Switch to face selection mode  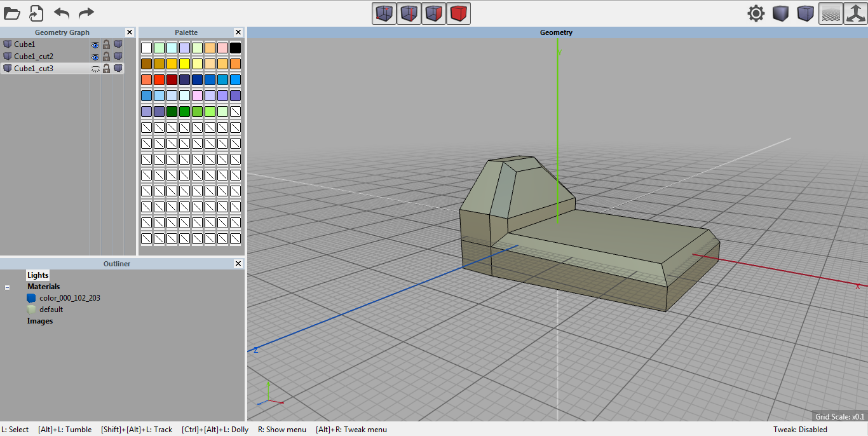pyautogui.click(x=433, y=13)
